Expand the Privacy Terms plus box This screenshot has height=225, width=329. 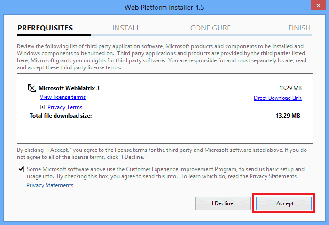point(43,107)
